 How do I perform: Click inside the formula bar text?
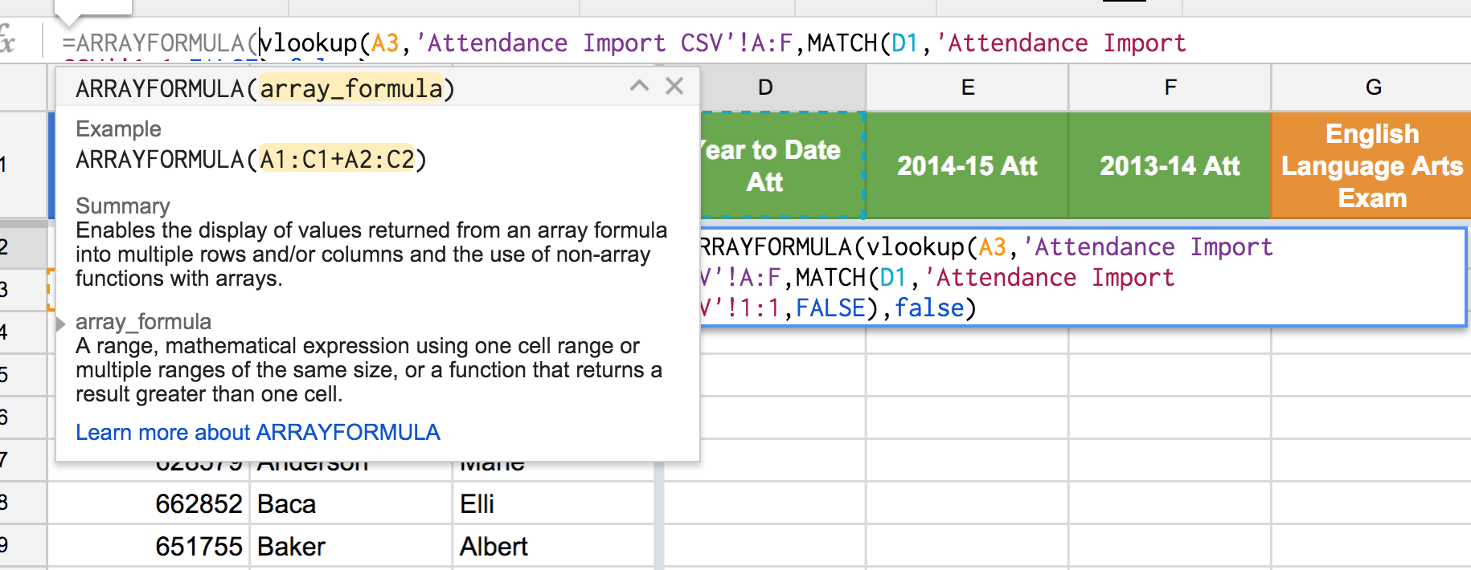pyautogui.click(x=624, y=43)
